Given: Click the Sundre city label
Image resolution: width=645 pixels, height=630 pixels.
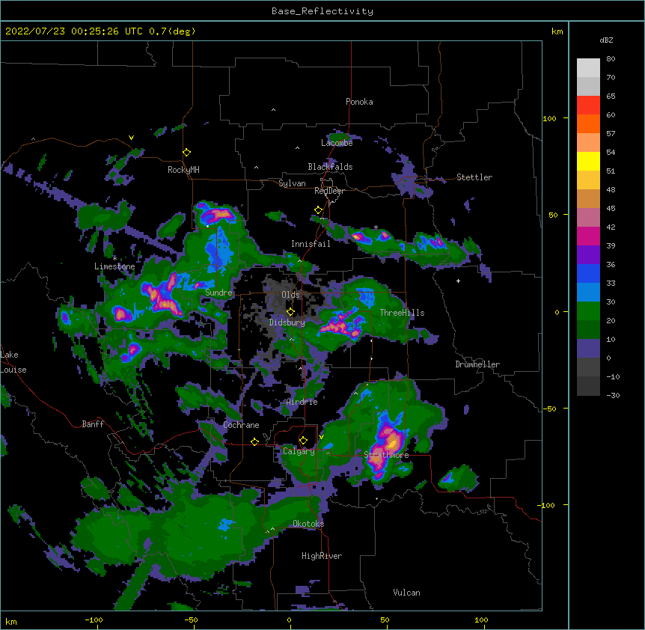Looking at the screenshot, I should pyautogui.click(x=218, y=293).
